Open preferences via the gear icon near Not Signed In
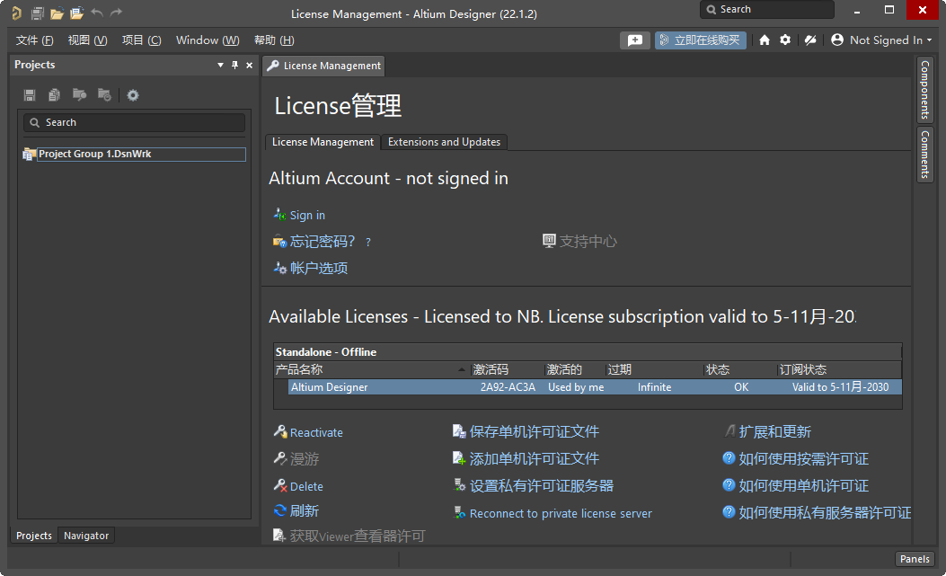 [x=785, y=40]
